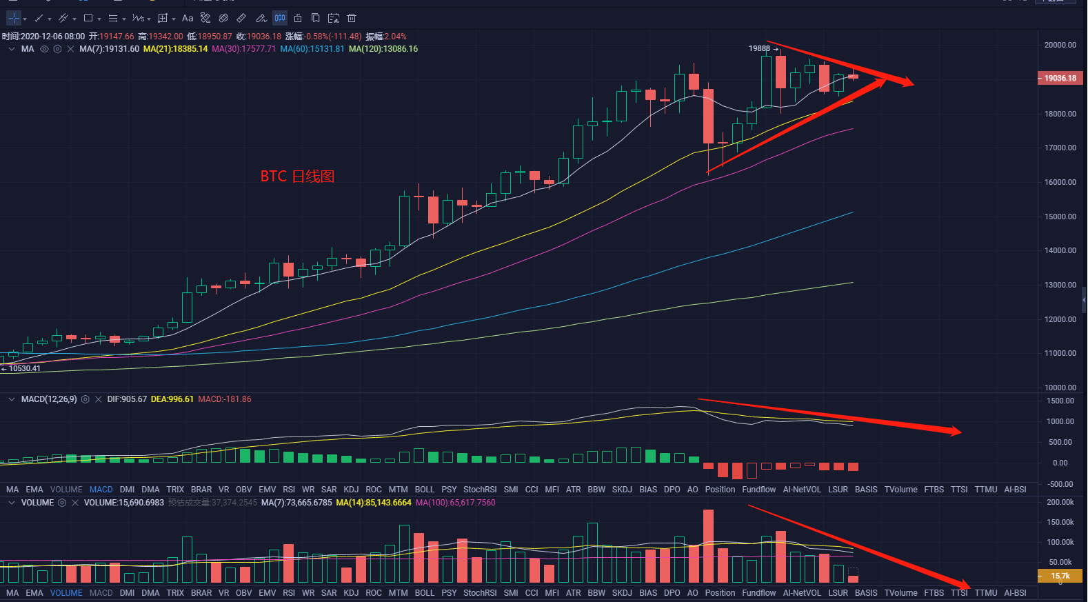
Task: Click the lock drawings icon
Action: [x=298, y=18]
